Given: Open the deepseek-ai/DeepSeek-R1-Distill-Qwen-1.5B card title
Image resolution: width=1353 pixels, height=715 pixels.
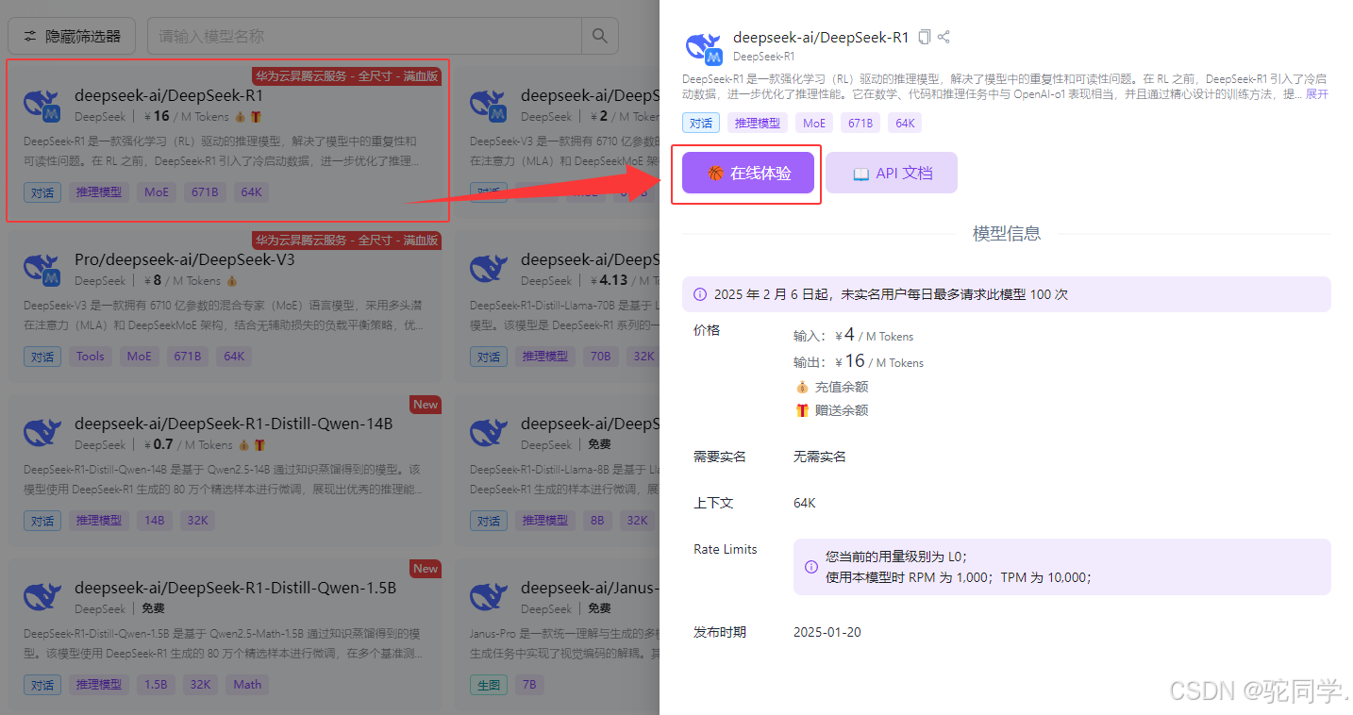Looking at the screenshot, I should [236, 588].
